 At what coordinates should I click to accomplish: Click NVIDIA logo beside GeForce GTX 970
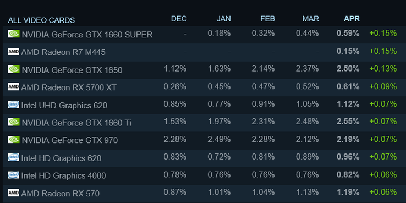pos(14,140)
